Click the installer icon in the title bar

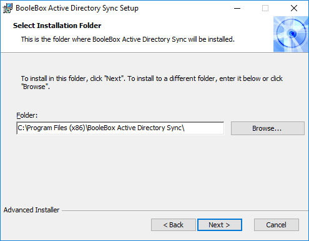click(x=7, y=8)
